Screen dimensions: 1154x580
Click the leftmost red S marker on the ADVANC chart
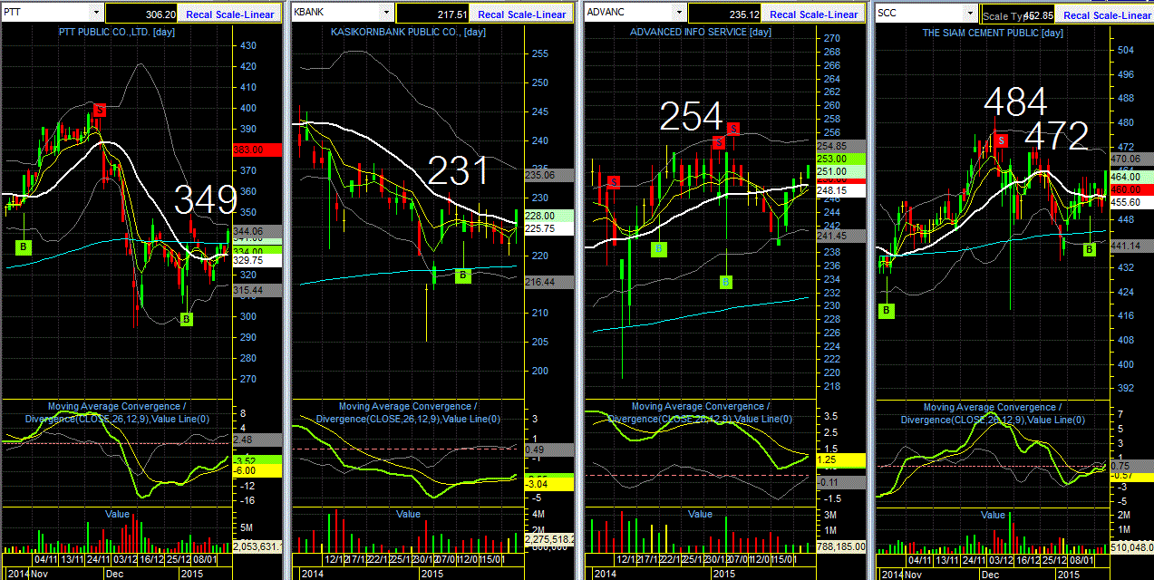614,182
